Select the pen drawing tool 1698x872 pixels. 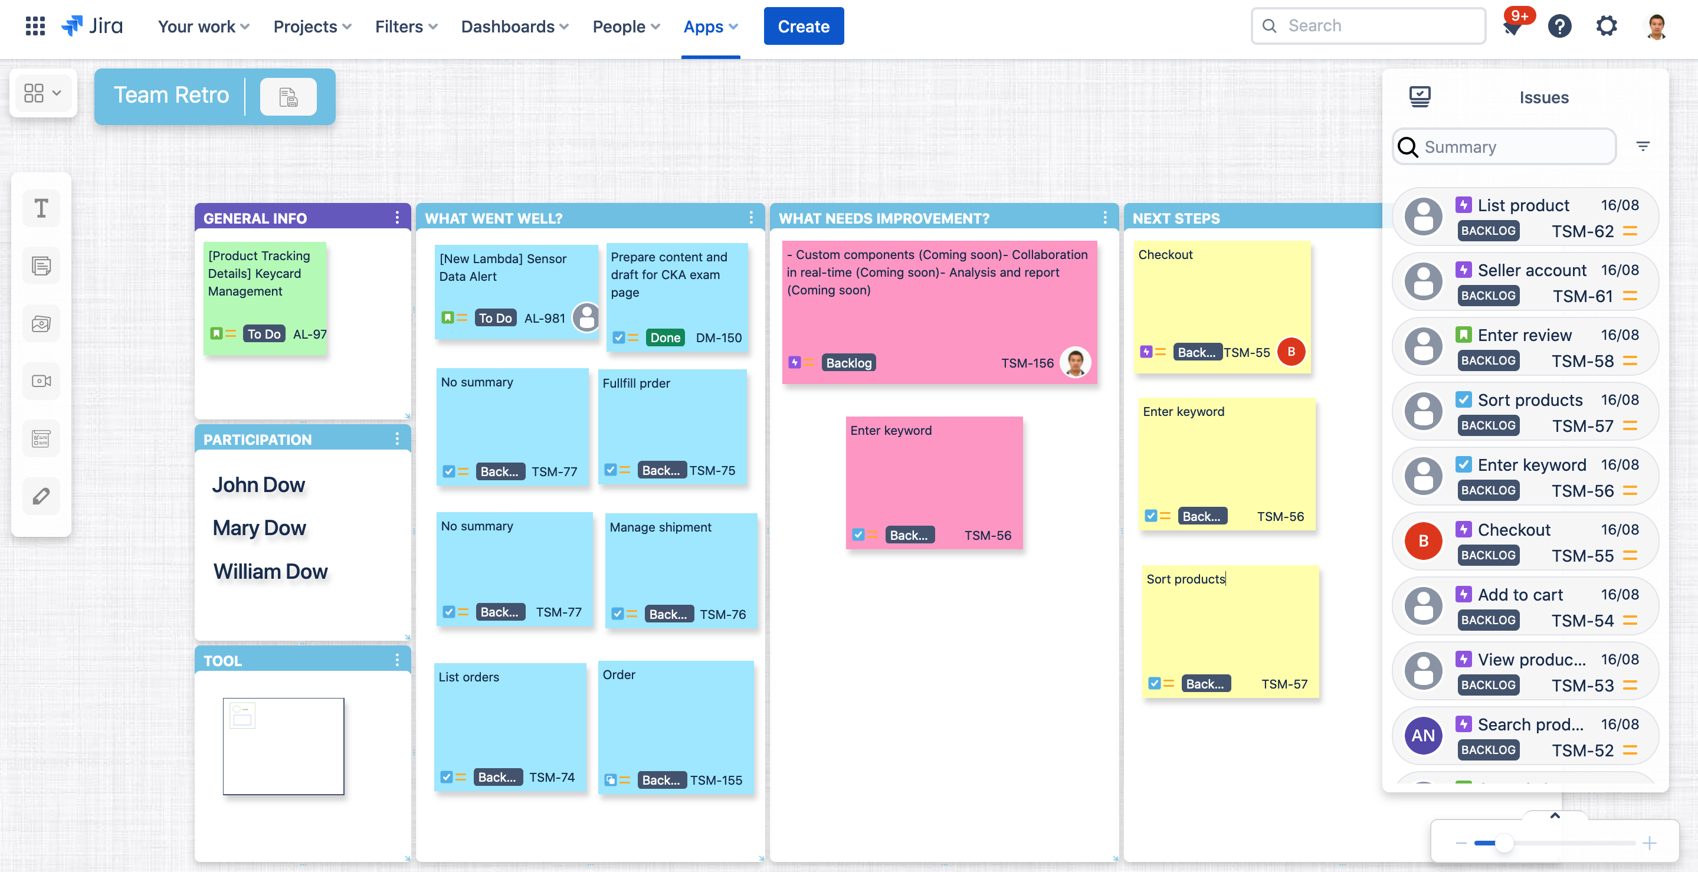pos(41,496)
